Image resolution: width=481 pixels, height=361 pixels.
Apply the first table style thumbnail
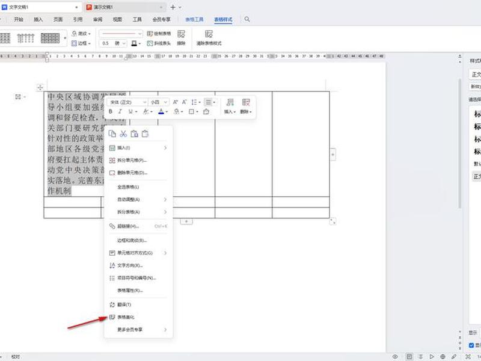[x=5, y=38]
